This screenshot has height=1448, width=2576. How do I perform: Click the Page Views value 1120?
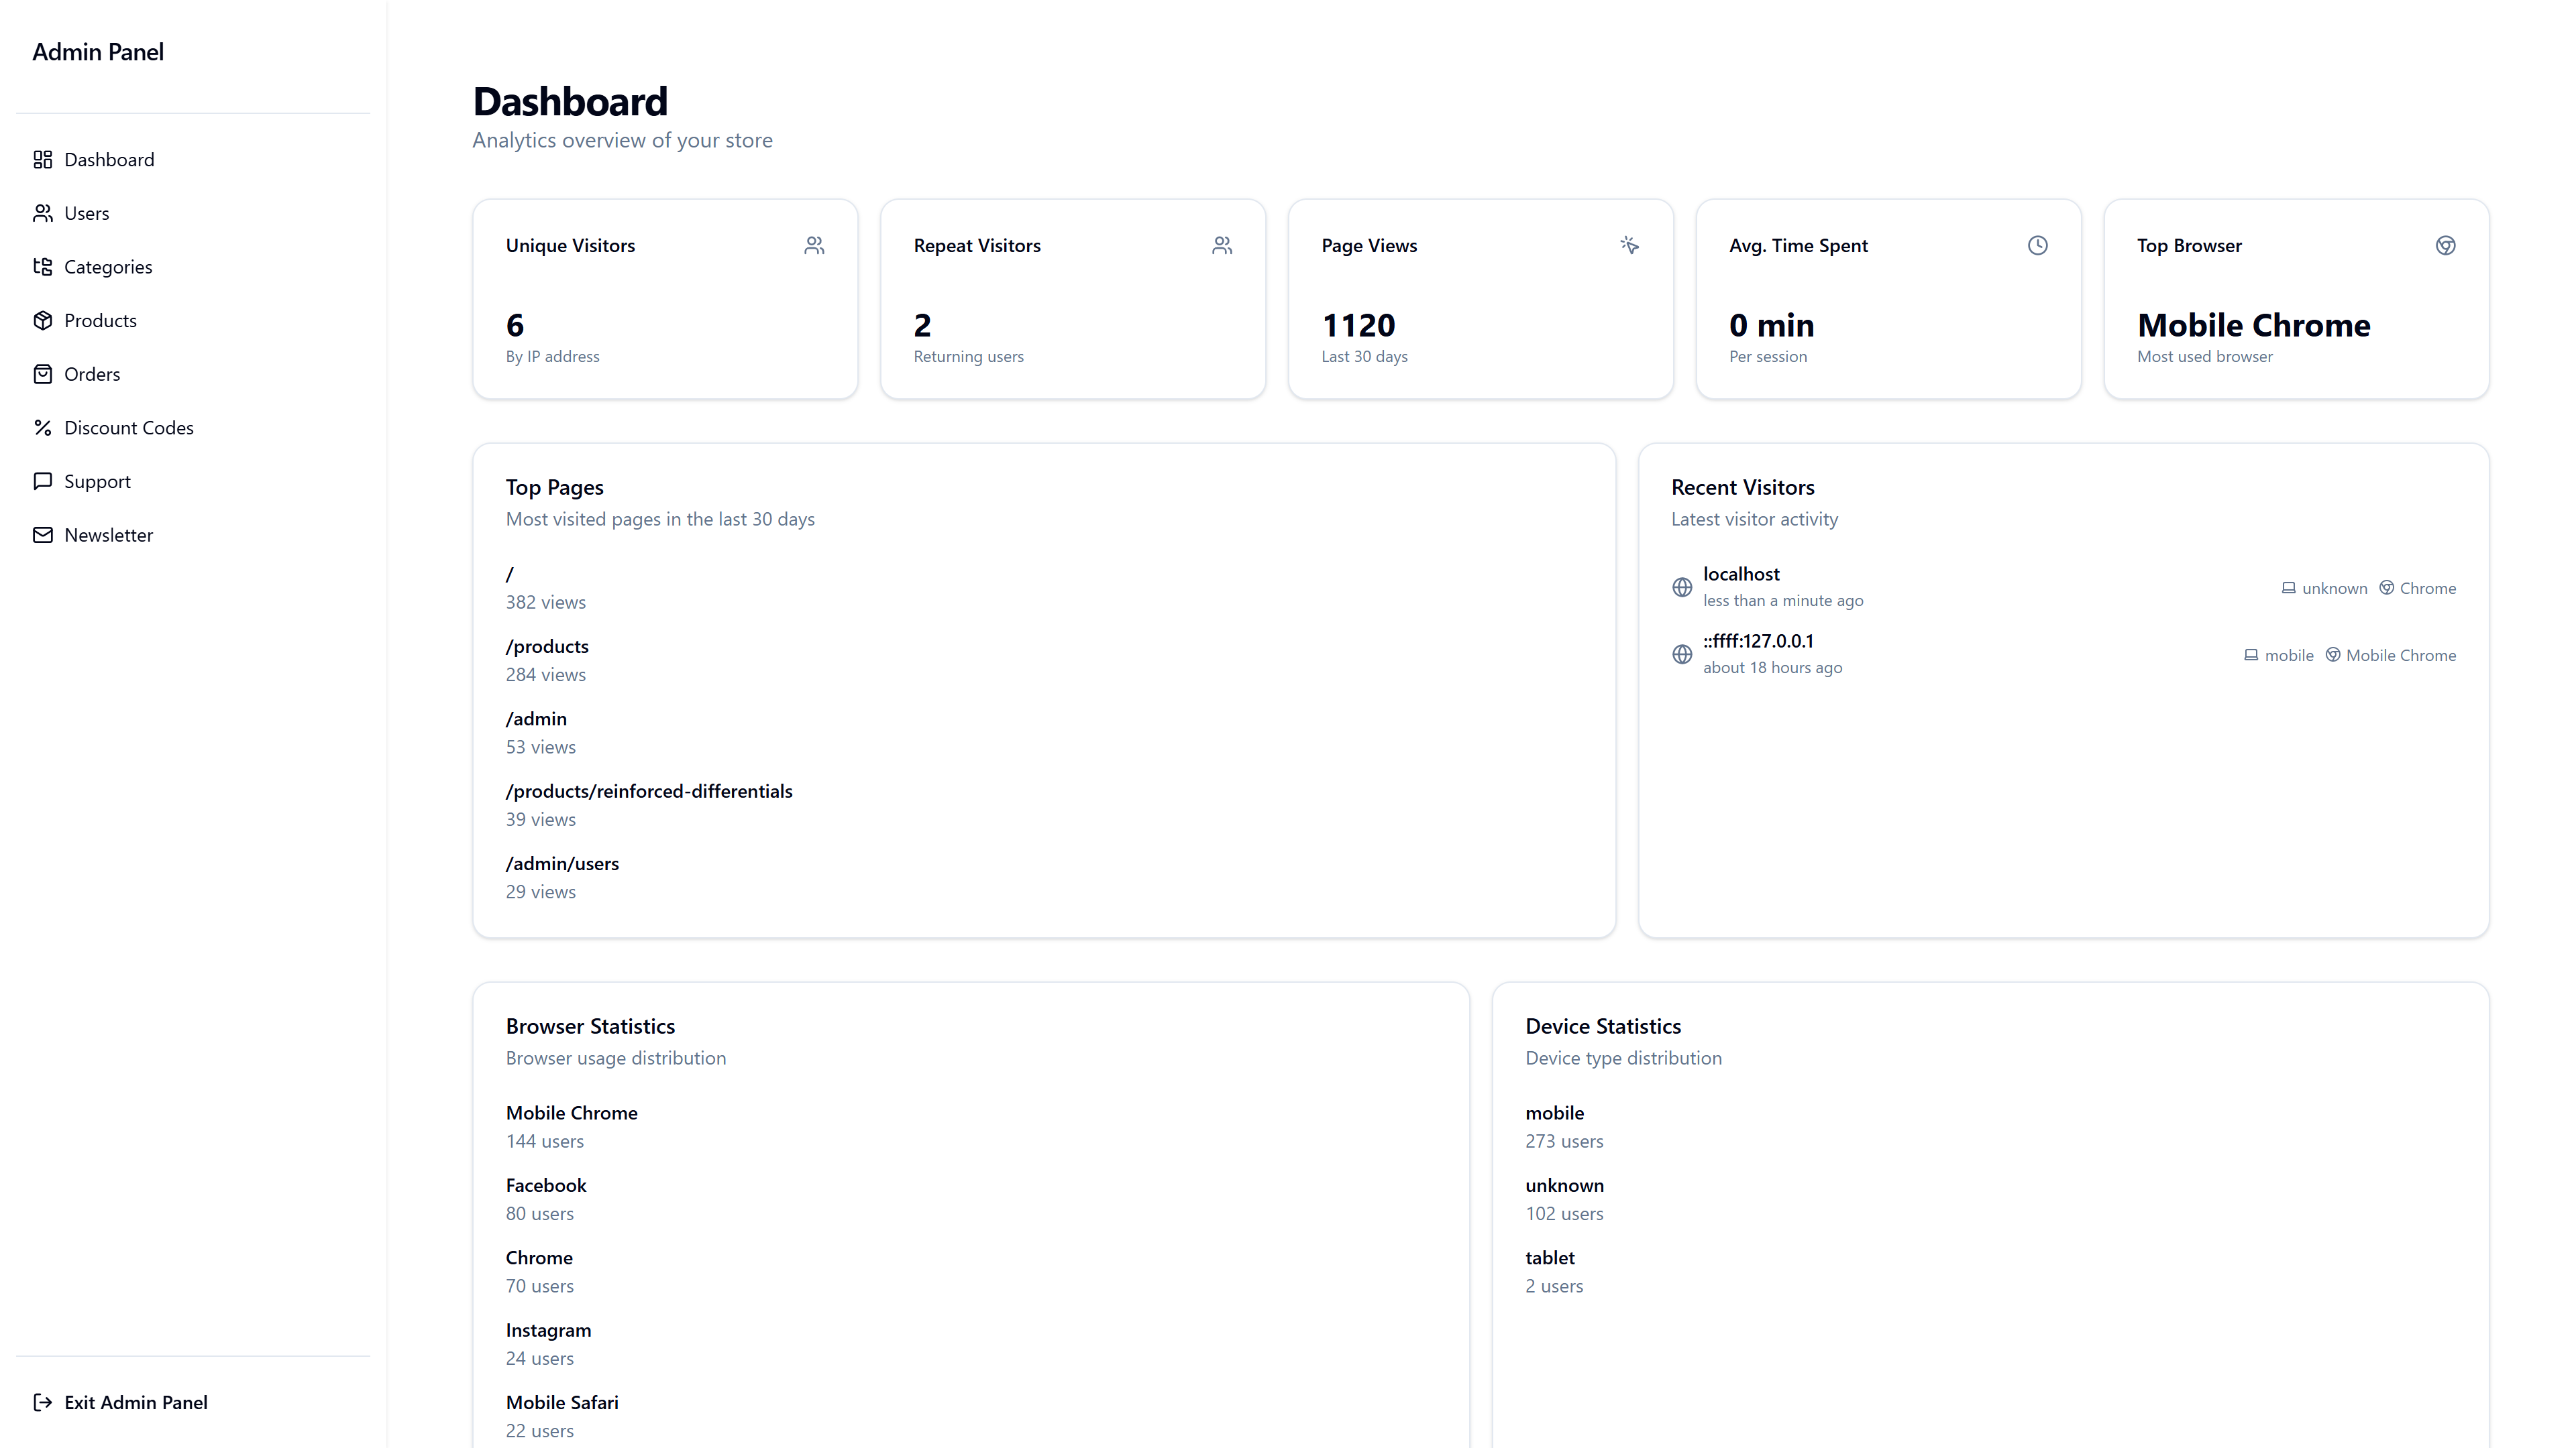[1358, 324]
